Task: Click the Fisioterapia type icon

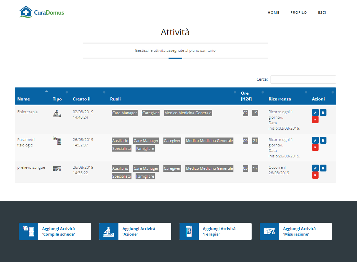Action: point(57,114)
